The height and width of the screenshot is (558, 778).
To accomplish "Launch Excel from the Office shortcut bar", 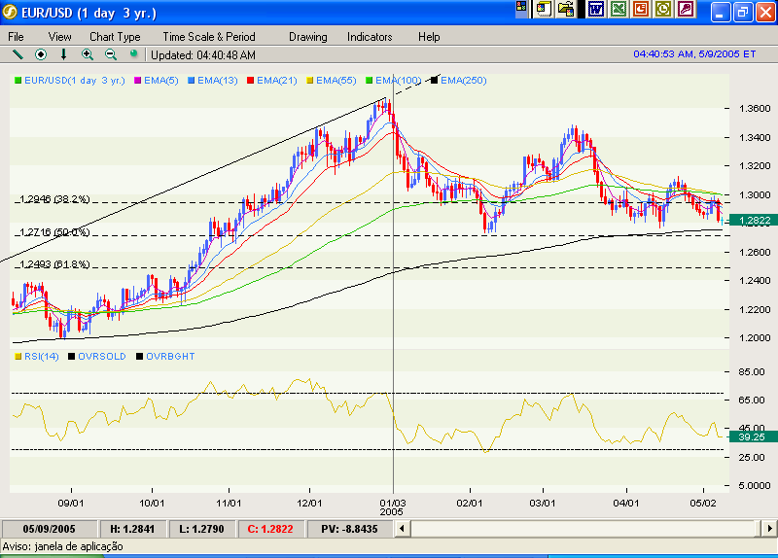I will pos(618,9).
